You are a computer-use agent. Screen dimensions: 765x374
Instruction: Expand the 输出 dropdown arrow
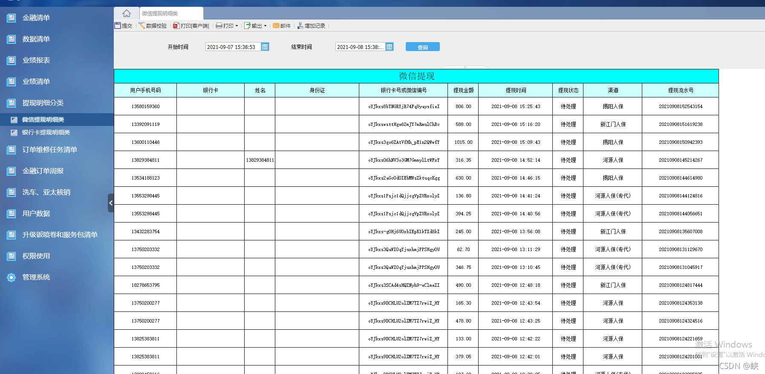click(x=265, y=26)
